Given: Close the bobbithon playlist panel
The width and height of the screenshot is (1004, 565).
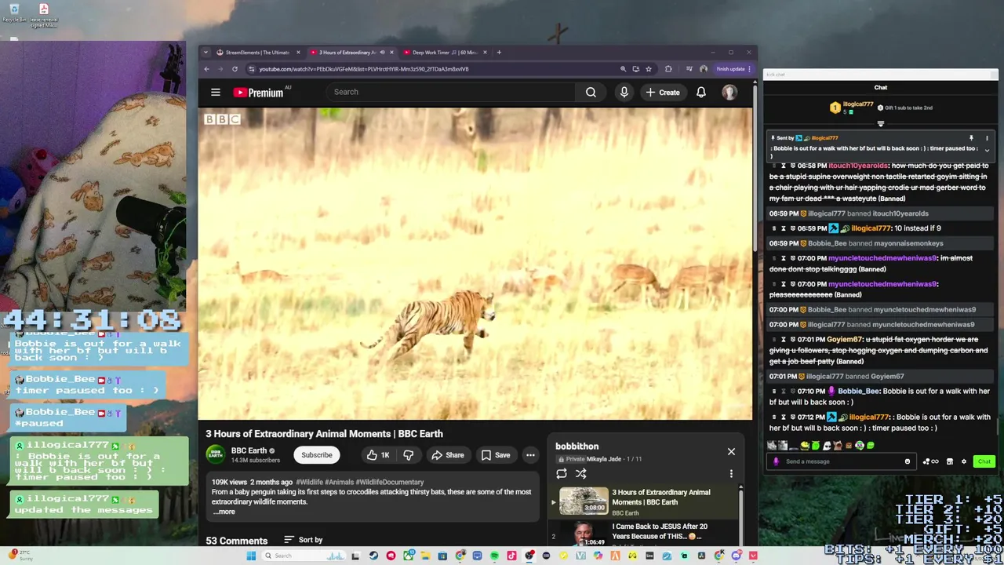Looking at the screenshot, I should pyautogui.click(x=731, y=451).
